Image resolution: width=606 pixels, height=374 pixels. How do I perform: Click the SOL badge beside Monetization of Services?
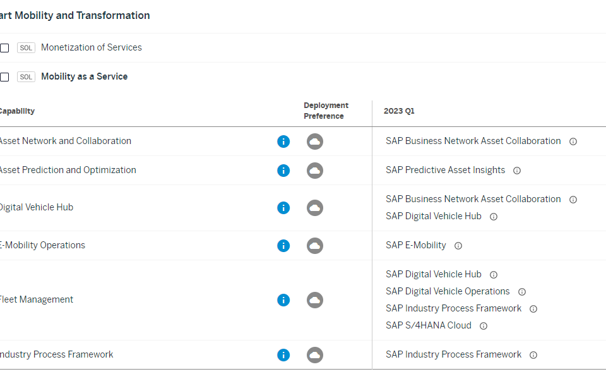(27, 48)
